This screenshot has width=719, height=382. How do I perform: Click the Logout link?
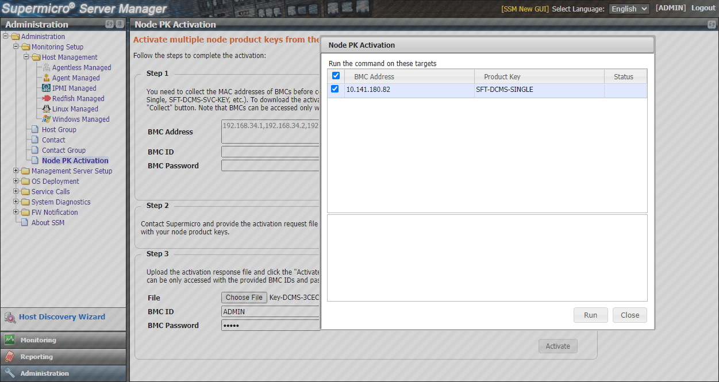tap(703, 7)
